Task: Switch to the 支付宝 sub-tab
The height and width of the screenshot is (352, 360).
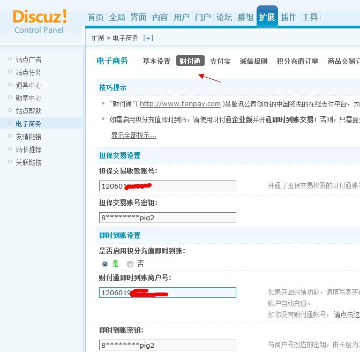Action: pyautogui.click(x=220, y=61)
